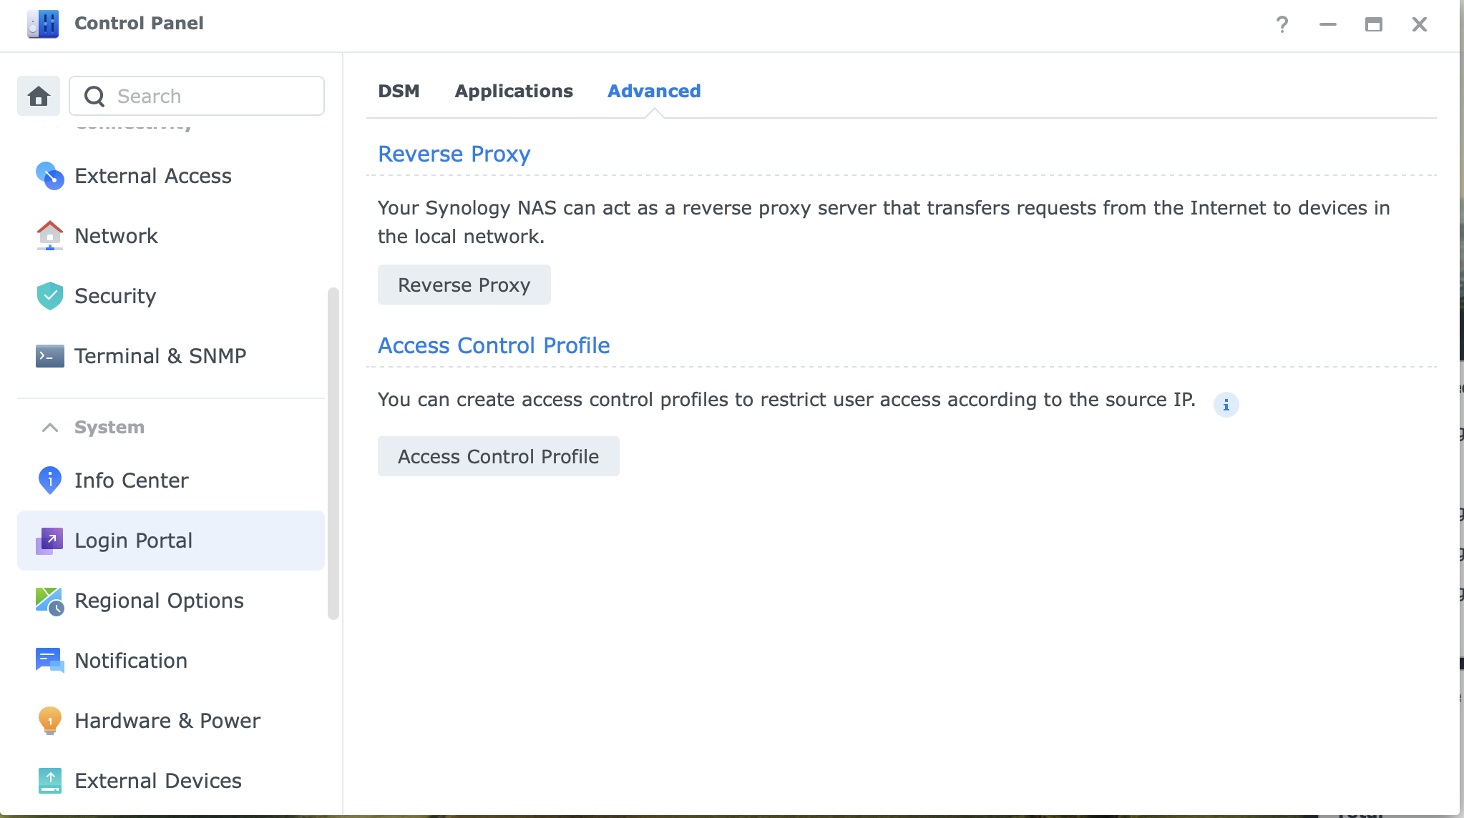Screen dimensions: 1464x818
Task: Click the Reverse Proxy button
Action: [464, 285]
